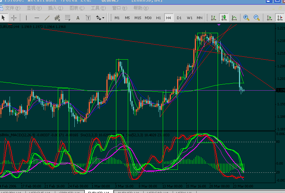This screenshot has width=285, height=193.
Task: Open the 显视(V) menu
Action: [x=34, y=8]
